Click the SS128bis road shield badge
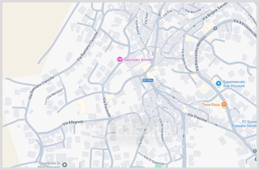The image size is (259, 170). tap(148, 80)
